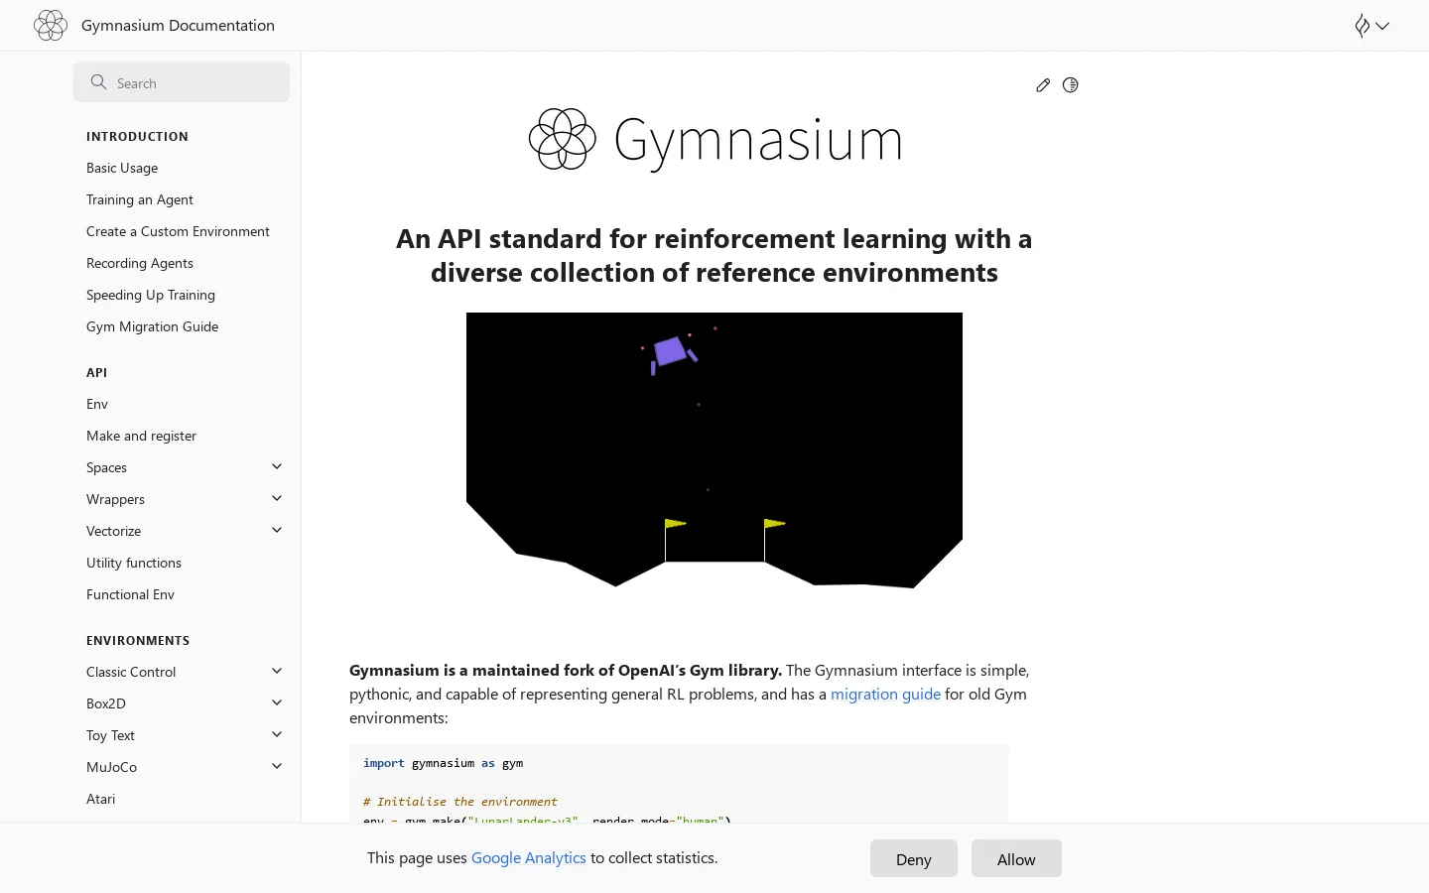Open the Recording Agents page
1429x893 pixels.
point(140,263)
